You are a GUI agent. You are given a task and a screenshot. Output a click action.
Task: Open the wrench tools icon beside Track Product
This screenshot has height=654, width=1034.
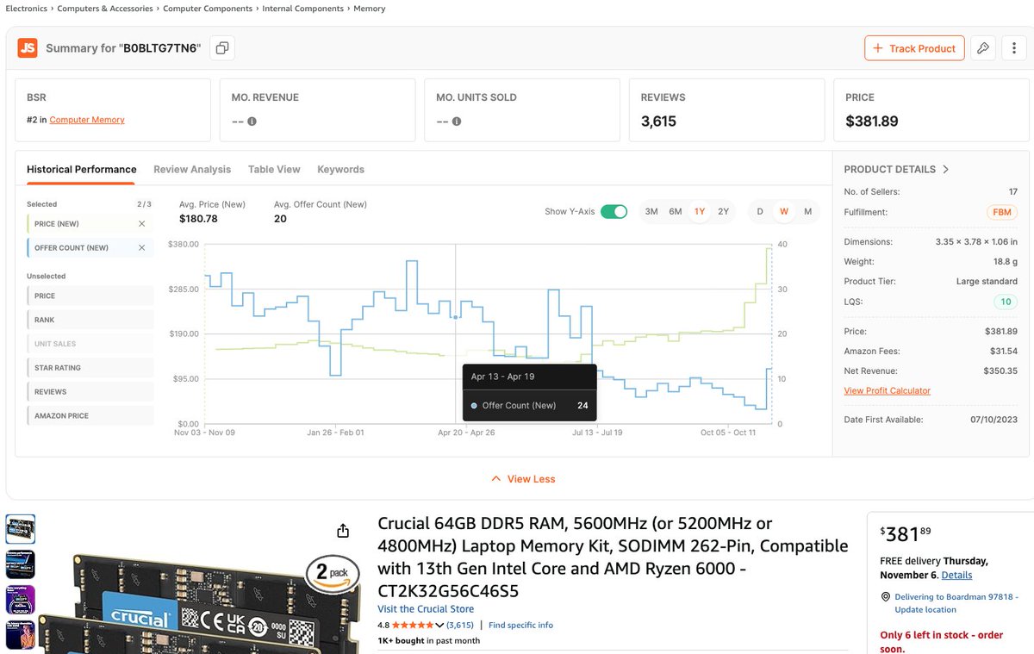983,48
